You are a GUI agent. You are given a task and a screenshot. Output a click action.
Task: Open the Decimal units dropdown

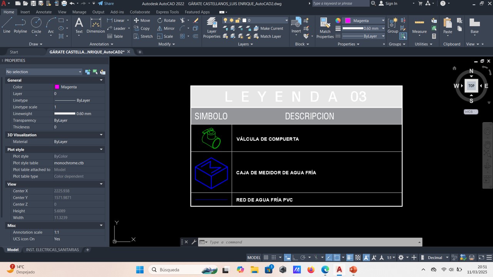(438, 257)
